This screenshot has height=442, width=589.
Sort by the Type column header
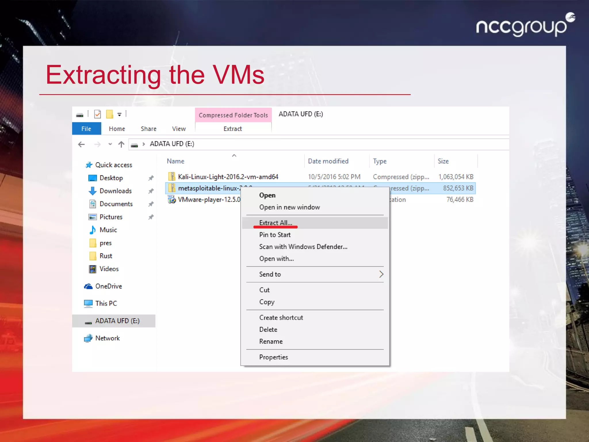click(x=380, y=161)
